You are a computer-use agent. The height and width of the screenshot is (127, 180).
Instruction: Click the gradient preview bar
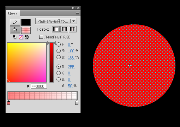(43, 96)
